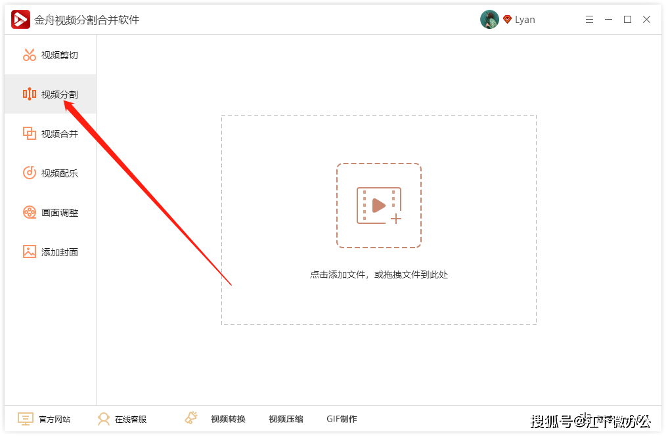Click the VIP diamond badge beside Lyan
The height and width of the screenshot is (436, 666).
coord(506,20)
